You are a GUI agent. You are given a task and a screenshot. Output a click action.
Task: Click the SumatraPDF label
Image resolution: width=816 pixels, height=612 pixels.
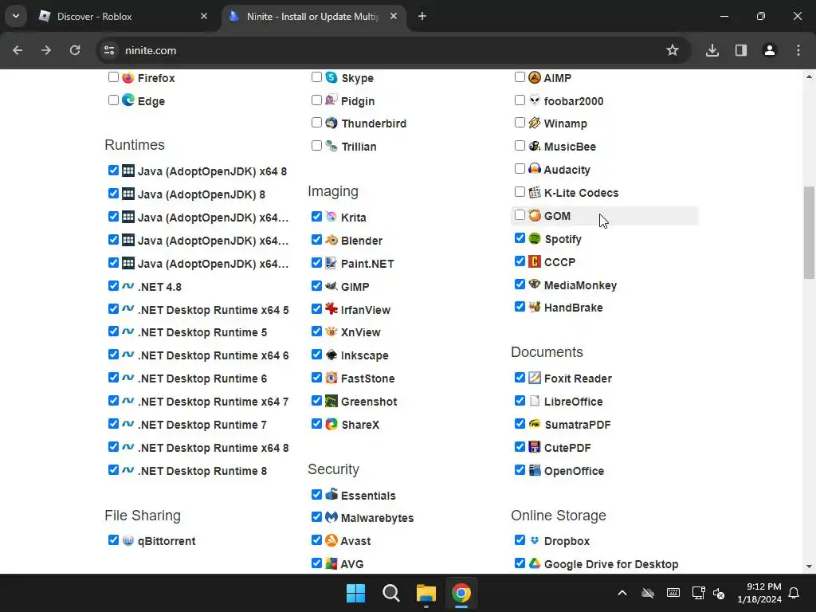coord(577,425)
